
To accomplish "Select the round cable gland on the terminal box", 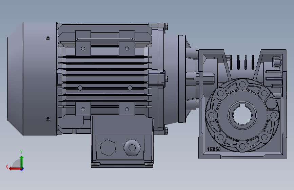I will pos(132,147).
